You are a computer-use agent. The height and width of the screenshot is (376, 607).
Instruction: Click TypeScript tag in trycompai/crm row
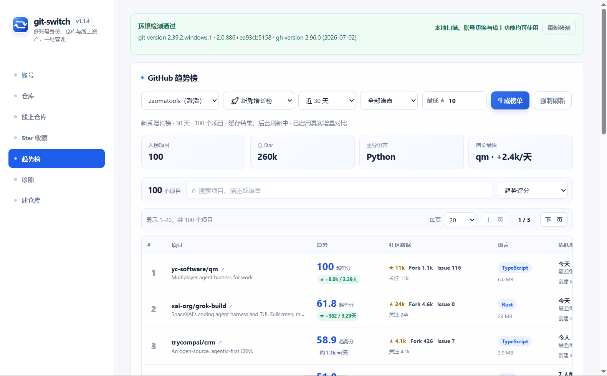pos(515,341)
